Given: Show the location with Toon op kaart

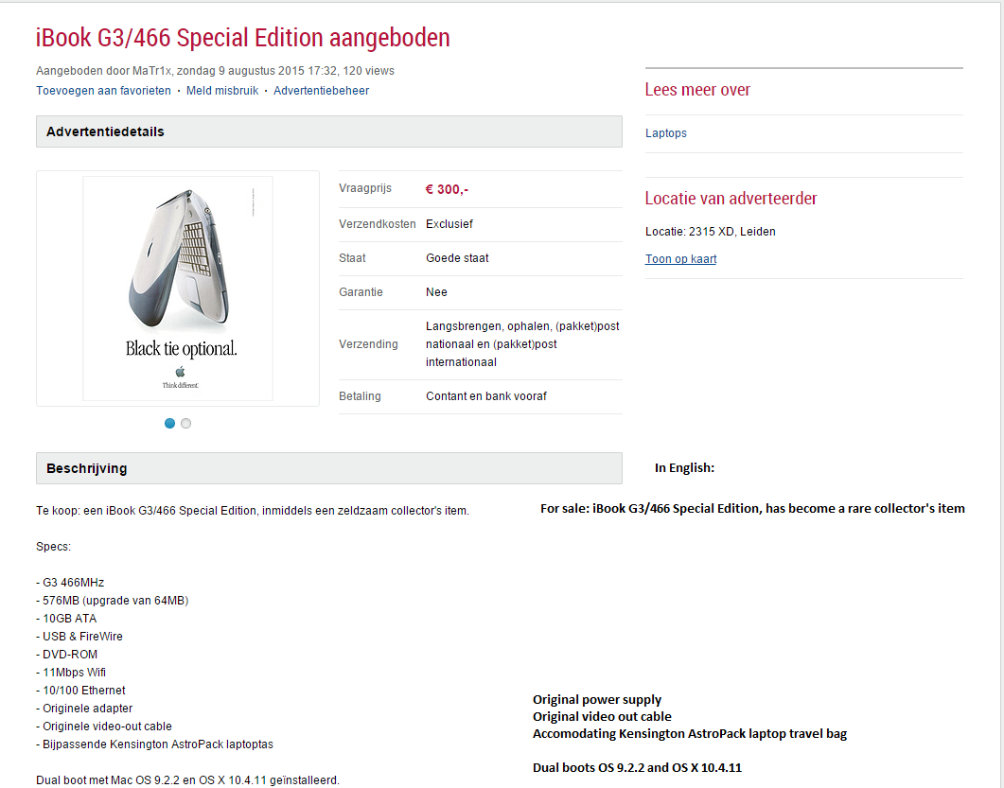Looking at the screenshot, I should 680,258.
